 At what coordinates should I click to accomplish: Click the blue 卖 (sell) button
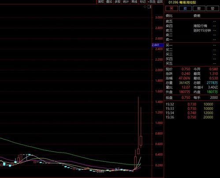point(185,8)
